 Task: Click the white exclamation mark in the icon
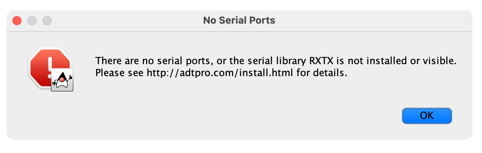[50, 64]
